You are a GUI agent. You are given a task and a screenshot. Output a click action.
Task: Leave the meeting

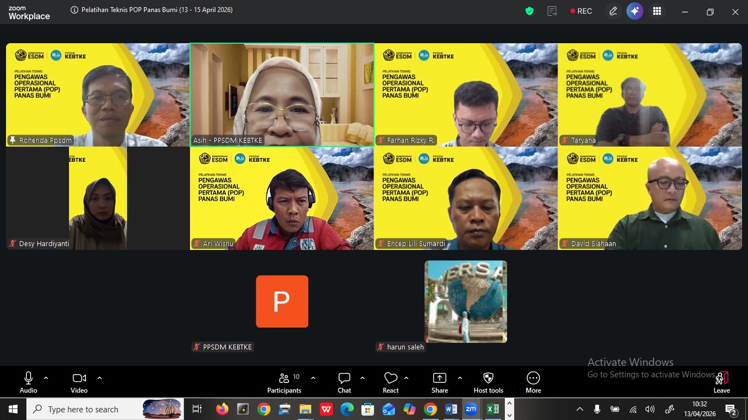coord(722,382)
